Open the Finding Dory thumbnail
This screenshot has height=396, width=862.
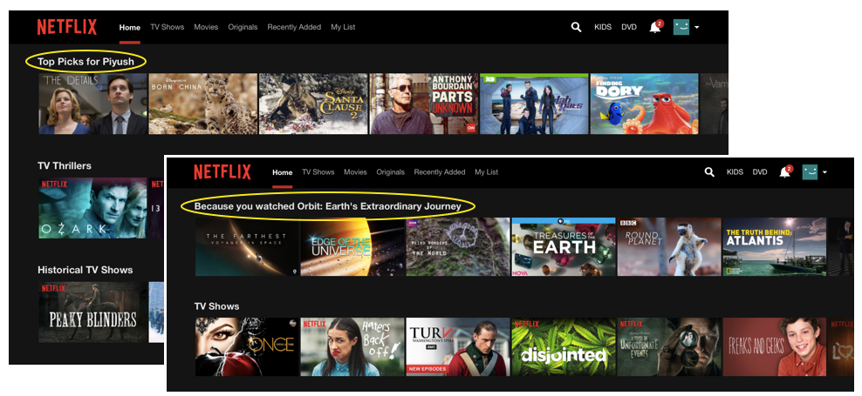pyautogui.click(x=644, y=104)
